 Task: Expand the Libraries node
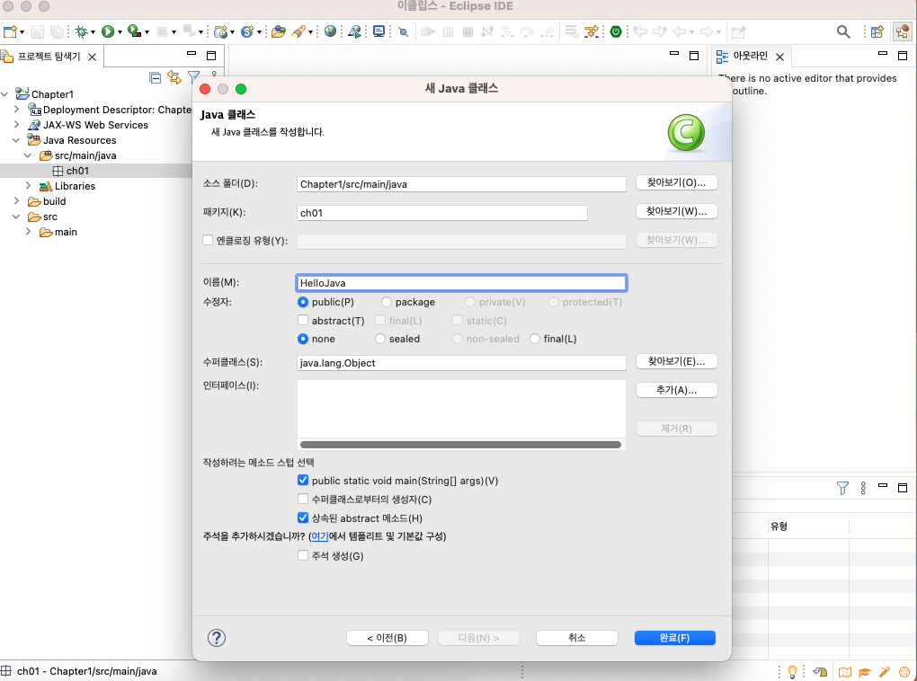29,185
